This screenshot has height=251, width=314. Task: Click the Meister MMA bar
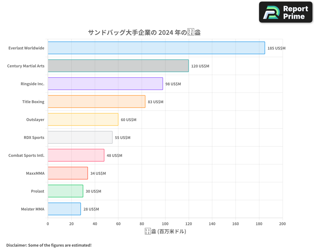(x=64, y=209)
